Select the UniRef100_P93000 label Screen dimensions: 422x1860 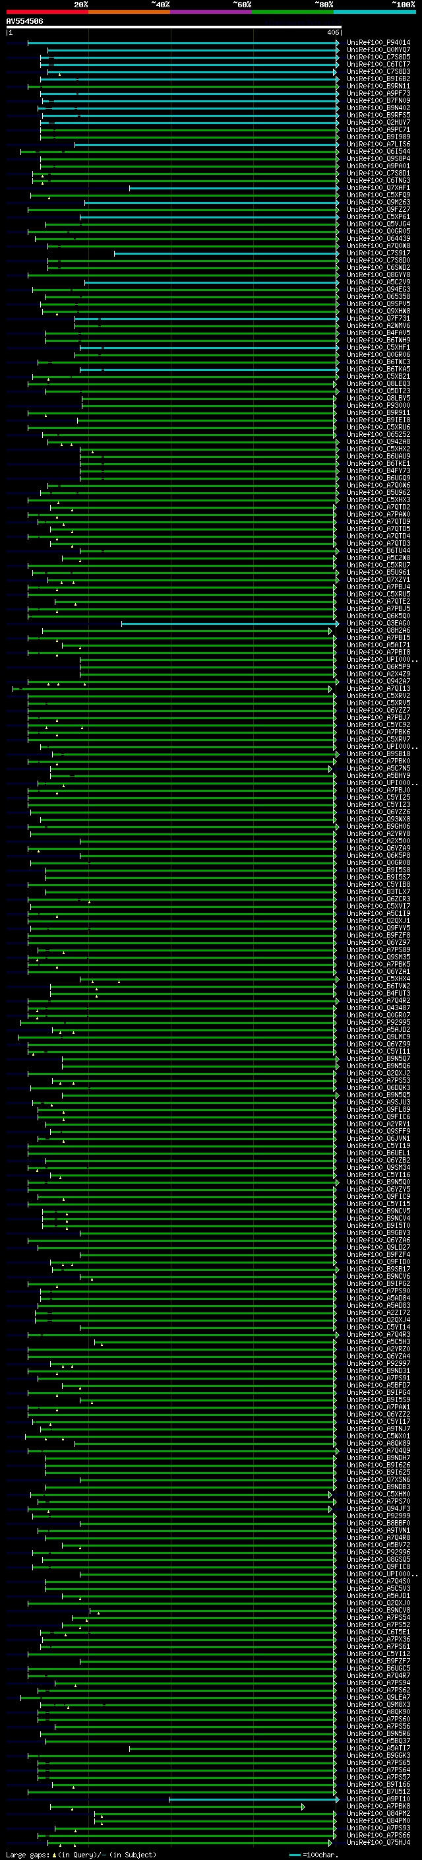[378, 406]
